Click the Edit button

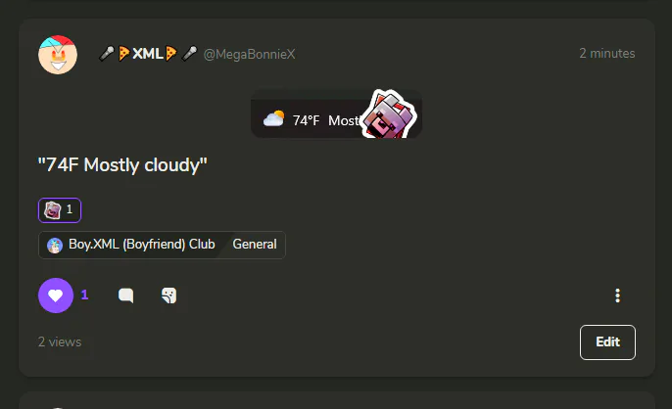click(x=607, y=342)
